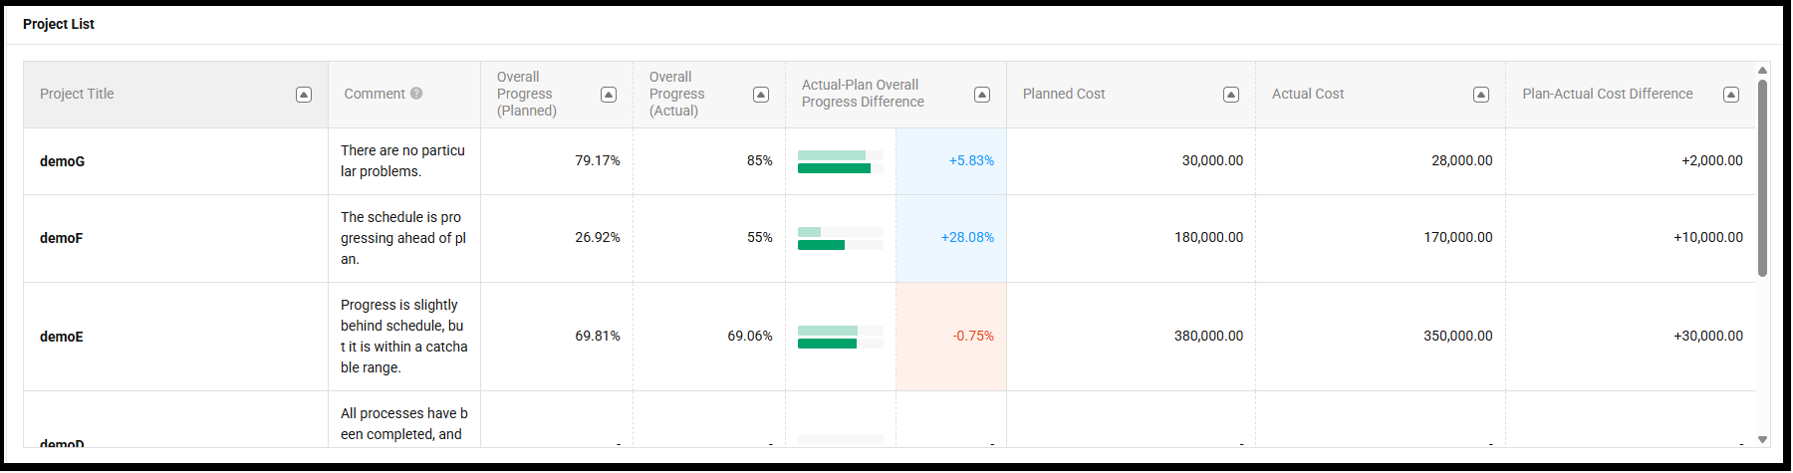Sort by Overall Progress (Planned) column icon

(609, 95)
